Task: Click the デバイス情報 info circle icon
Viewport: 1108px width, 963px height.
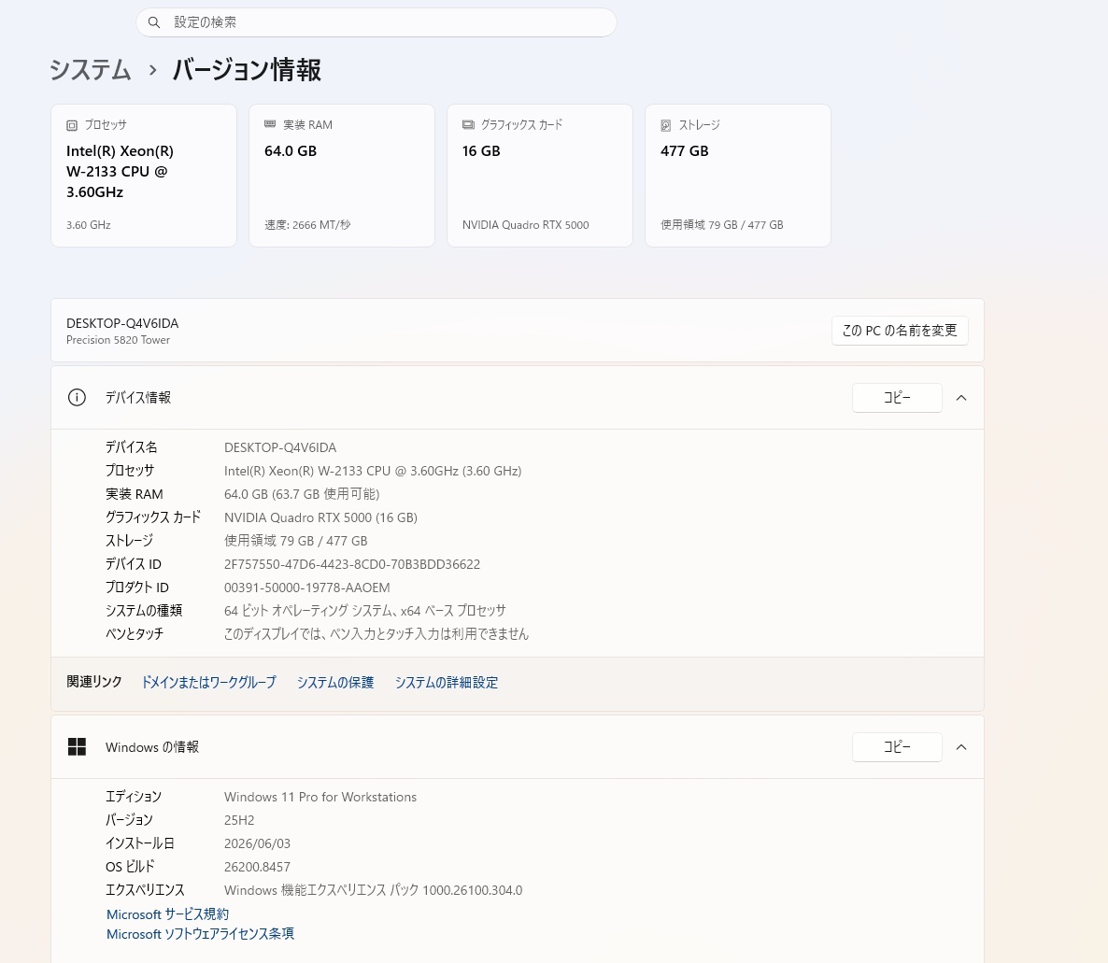Action: tap(77, 398)
